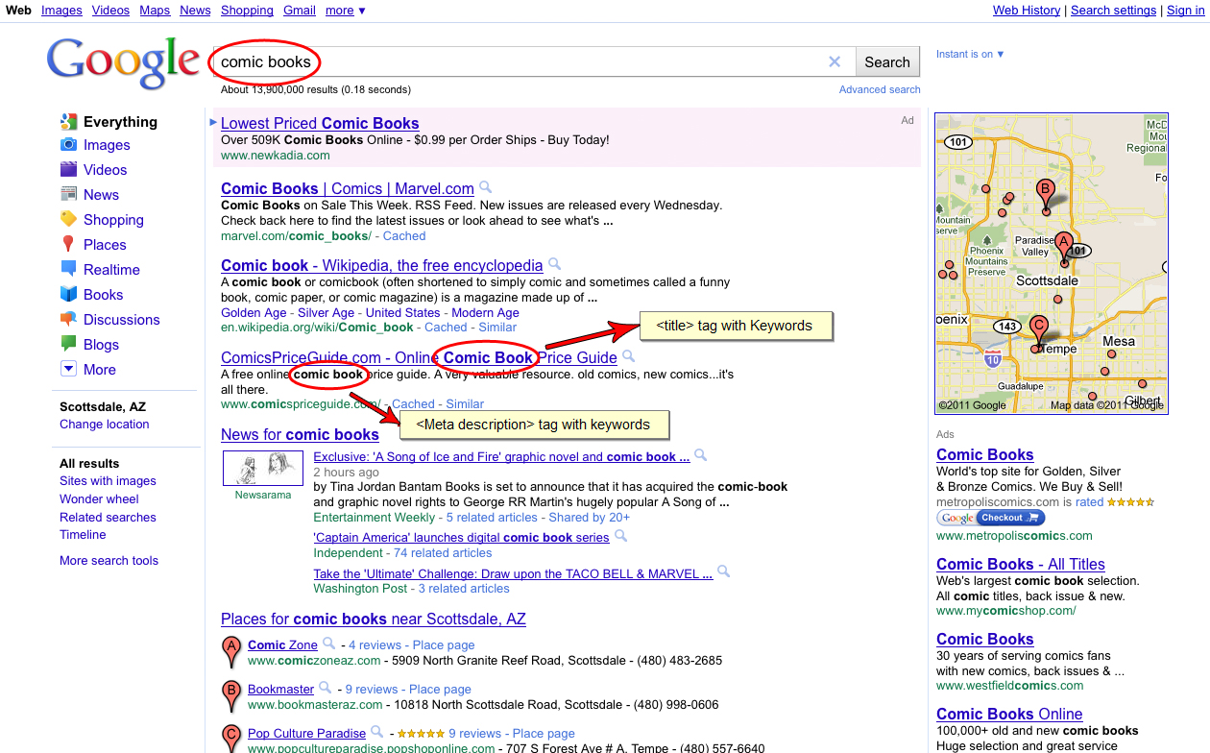Select the Videos search filter icon
The image size is (1210, 753).
click(x=69, y=169)
